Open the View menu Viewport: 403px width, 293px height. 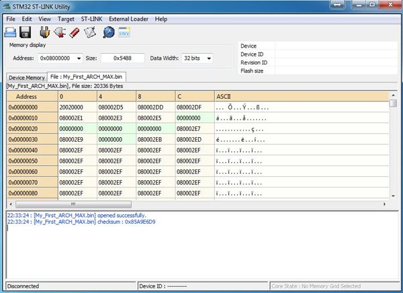click(44, 19)
